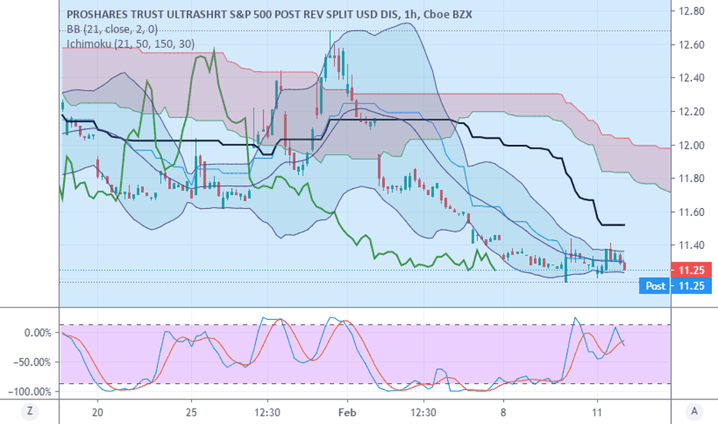Click the 0.00% oscillator scale label
718x424 pixels.
coord(38,333)
